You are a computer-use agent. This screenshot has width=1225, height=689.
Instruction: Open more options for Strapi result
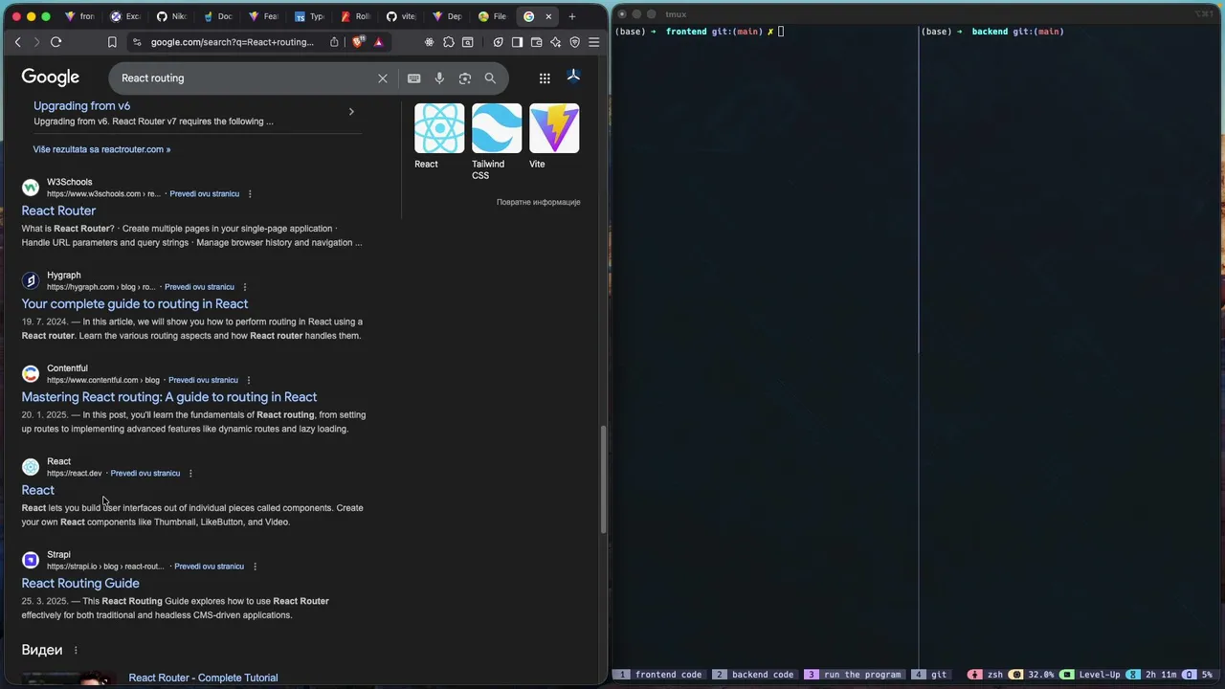255,567
